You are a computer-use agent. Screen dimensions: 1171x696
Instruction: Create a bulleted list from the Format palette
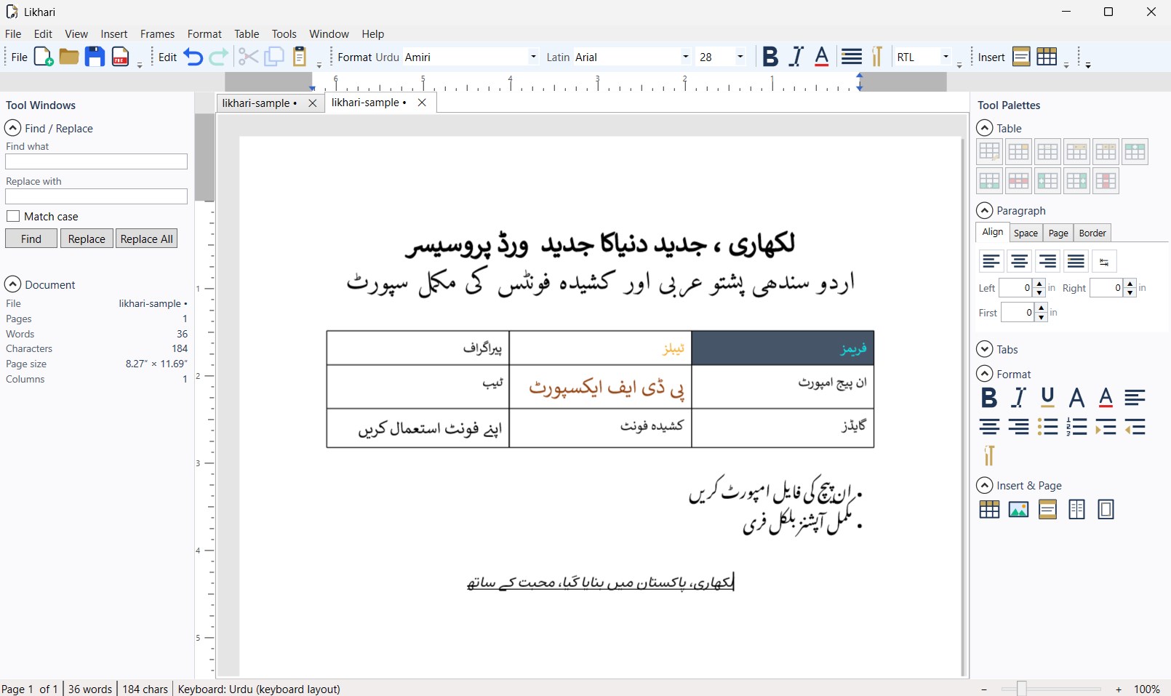click(1047, 427)
